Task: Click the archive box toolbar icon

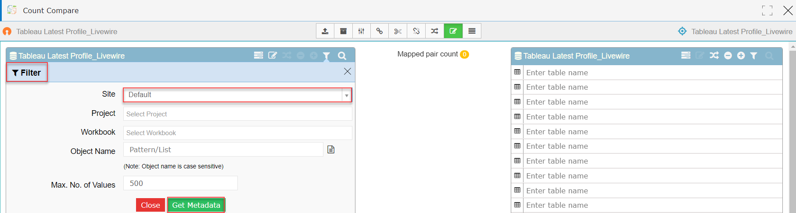Action: 344,31
